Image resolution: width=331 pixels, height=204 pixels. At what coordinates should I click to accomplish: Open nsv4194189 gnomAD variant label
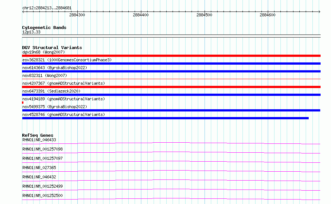64,99
